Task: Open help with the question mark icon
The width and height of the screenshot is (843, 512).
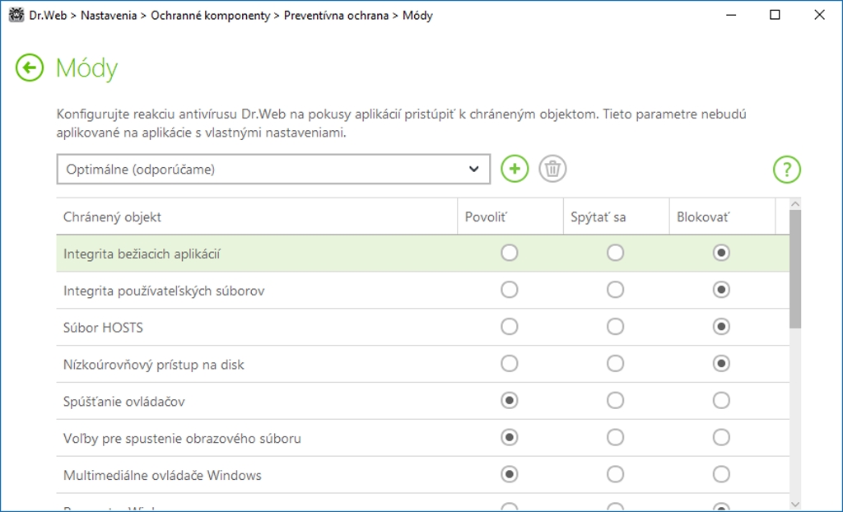Action: point(786,170)
